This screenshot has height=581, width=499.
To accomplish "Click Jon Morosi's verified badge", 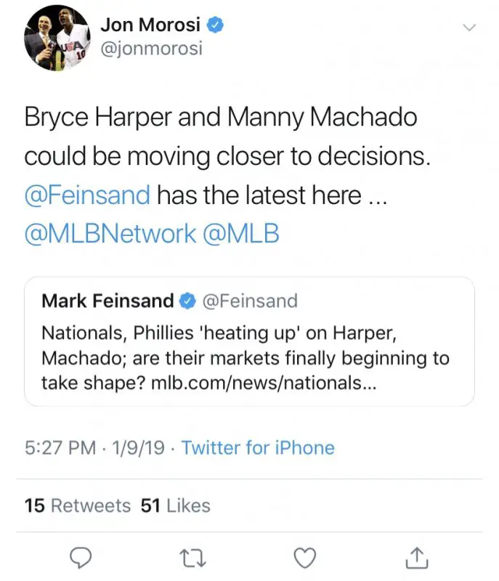I will pyautogui.click(x=216, y=25).
